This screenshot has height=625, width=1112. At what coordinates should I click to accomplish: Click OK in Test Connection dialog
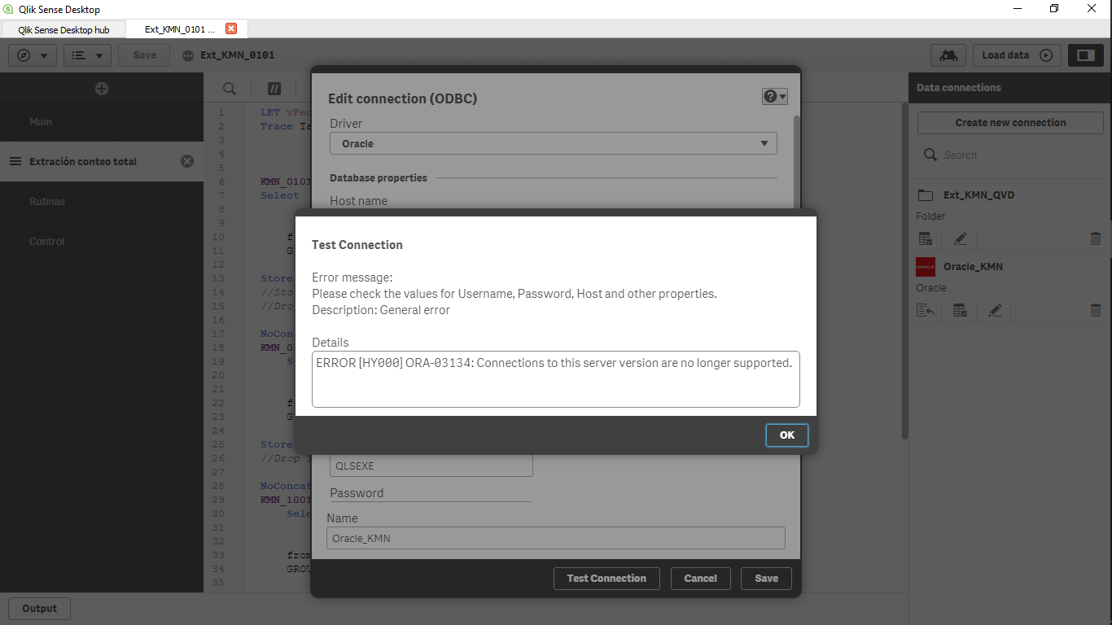[786, 435]
